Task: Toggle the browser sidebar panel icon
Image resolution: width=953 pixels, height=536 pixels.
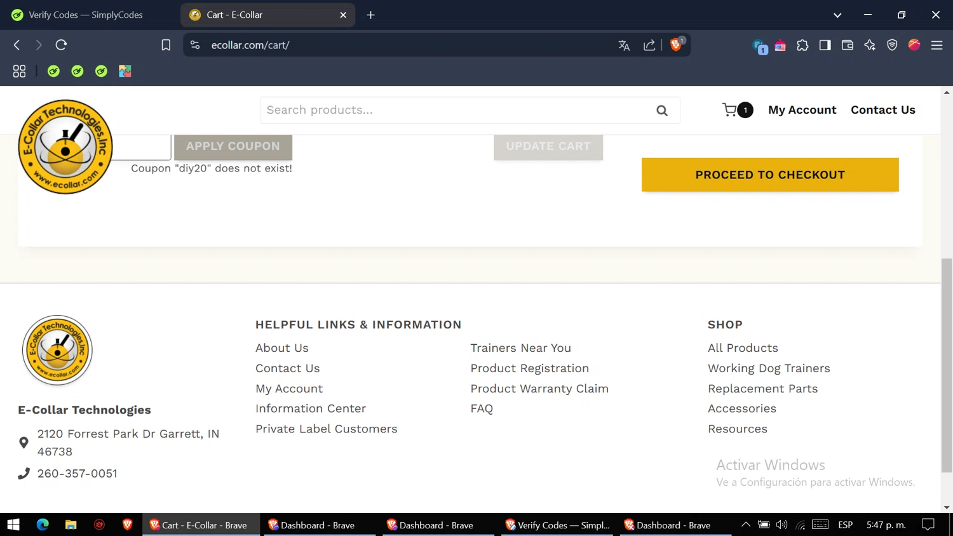Action: [x=825, y=45]
